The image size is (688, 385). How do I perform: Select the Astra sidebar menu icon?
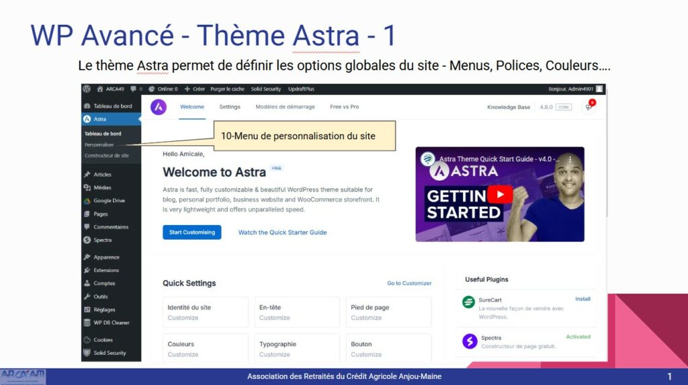(x=87, y=119)
